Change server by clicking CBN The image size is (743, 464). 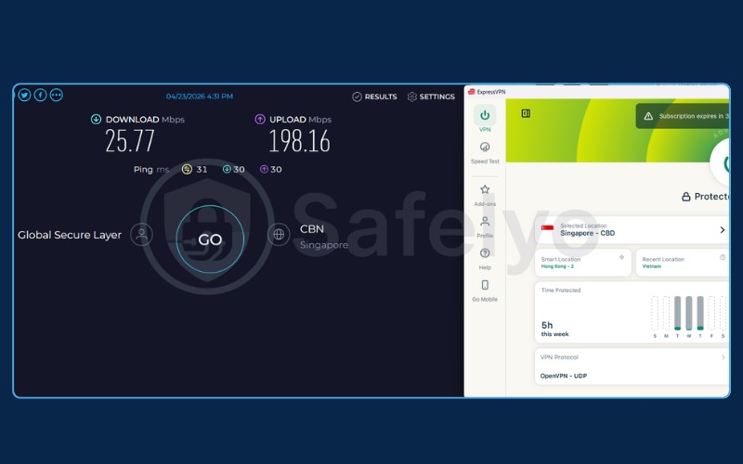[312, 229]
